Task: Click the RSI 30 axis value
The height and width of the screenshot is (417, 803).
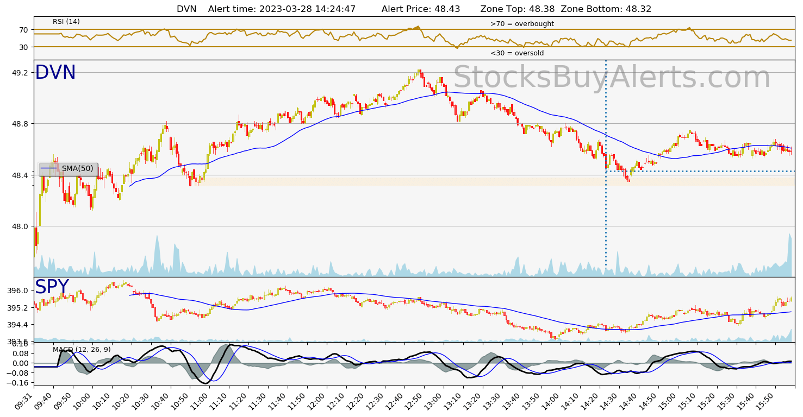Action: pyautogui.click(x=24, y=47)
